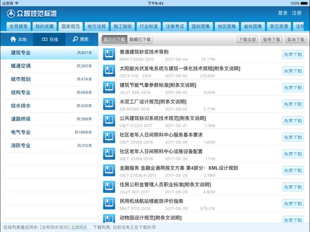This screenshot has height=232, width=310.
Task: Open book icon for 社区老年人日间照料中心服务基本要求
Action: (x=109, y=137)
